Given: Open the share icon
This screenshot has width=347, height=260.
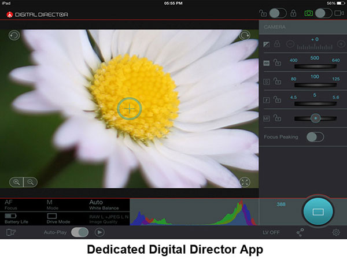Looking at the screenshot, I should pyautogui.click(x=300, y=232).
